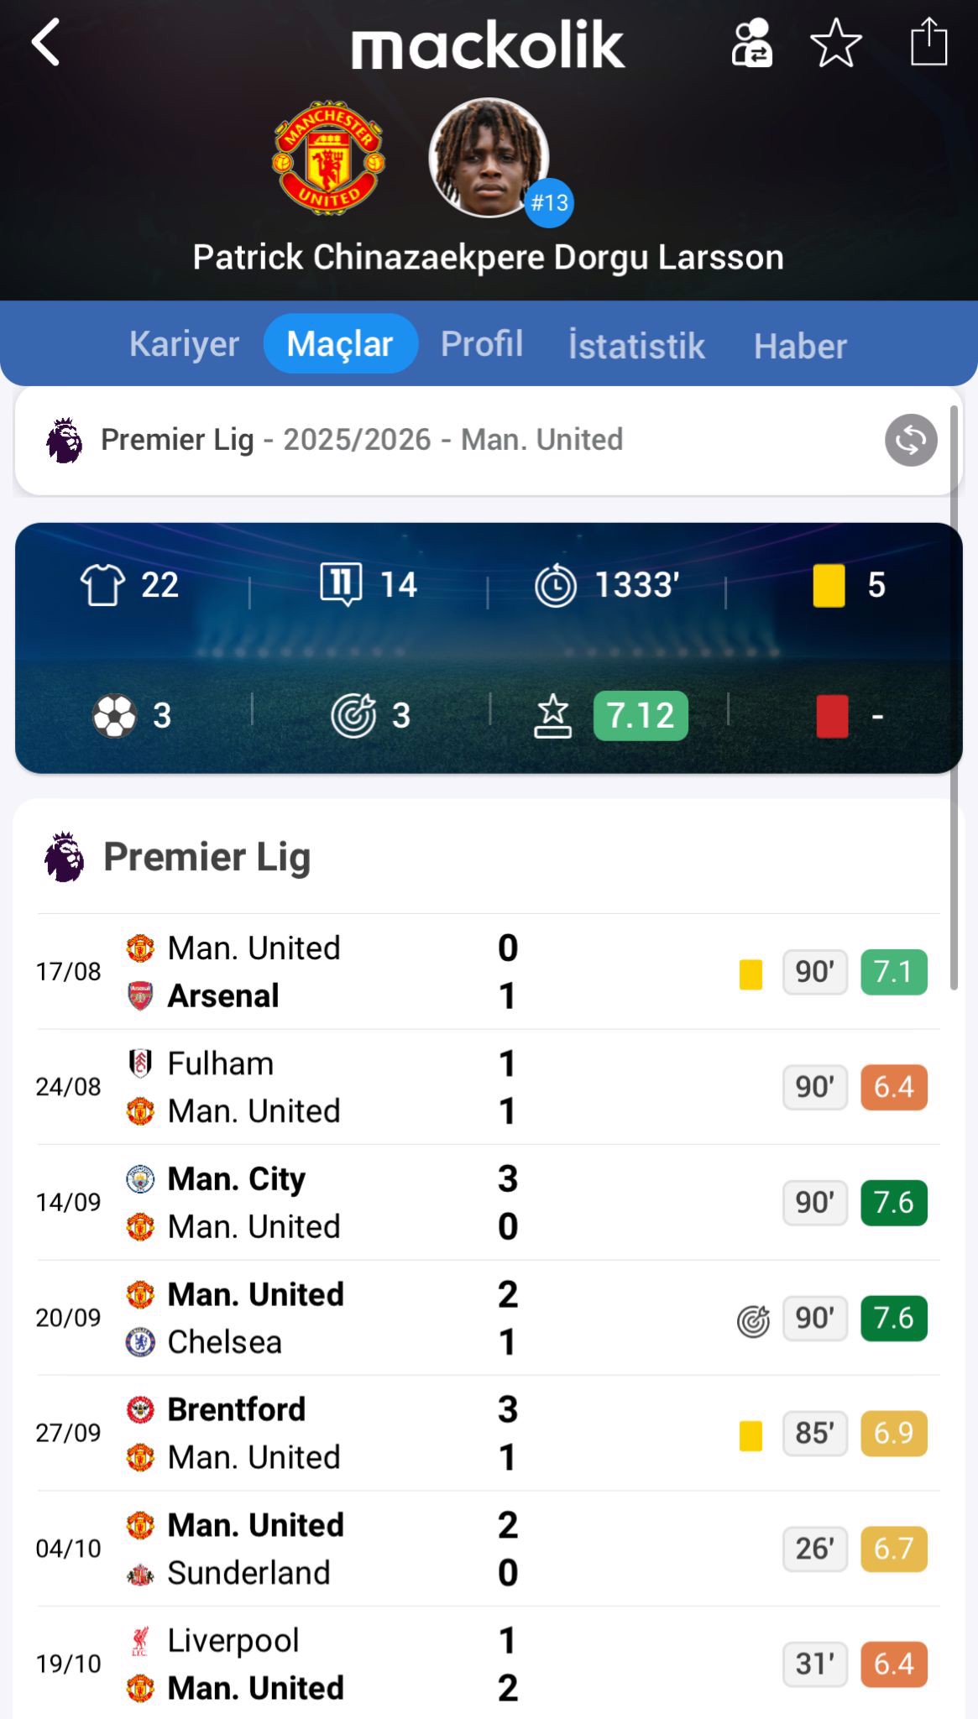
Task: Open the player comparison icon
Action: coord(751,43)
